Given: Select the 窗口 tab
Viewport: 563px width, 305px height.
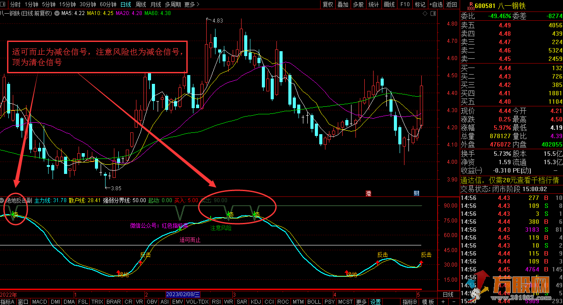Looking at the screenshot, I should coord(23,302).
